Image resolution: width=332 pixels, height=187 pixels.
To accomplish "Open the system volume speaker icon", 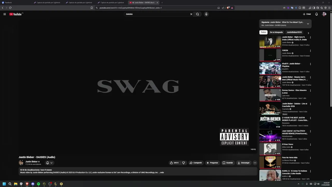I will pyautogui.click(x=319, y=184).
